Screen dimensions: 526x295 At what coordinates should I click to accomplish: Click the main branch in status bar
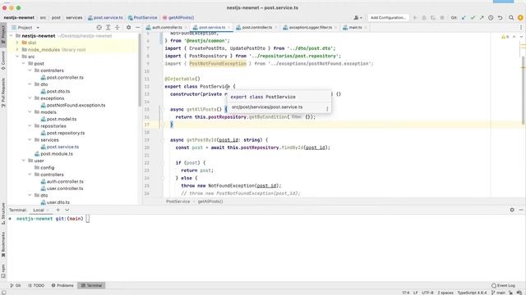[x=499, y=293]
